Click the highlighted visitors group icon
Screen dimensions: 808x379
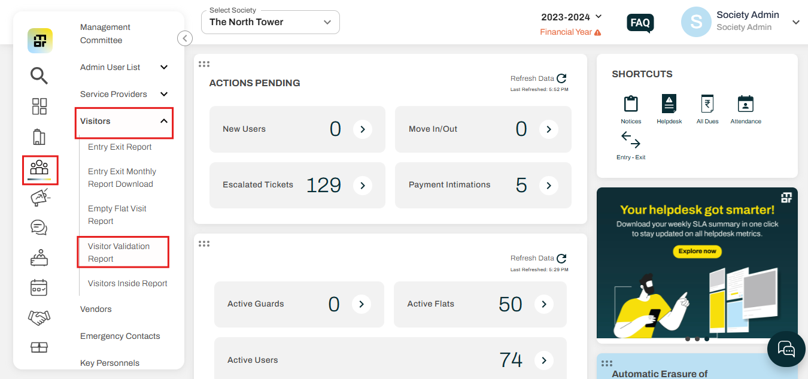39,169
